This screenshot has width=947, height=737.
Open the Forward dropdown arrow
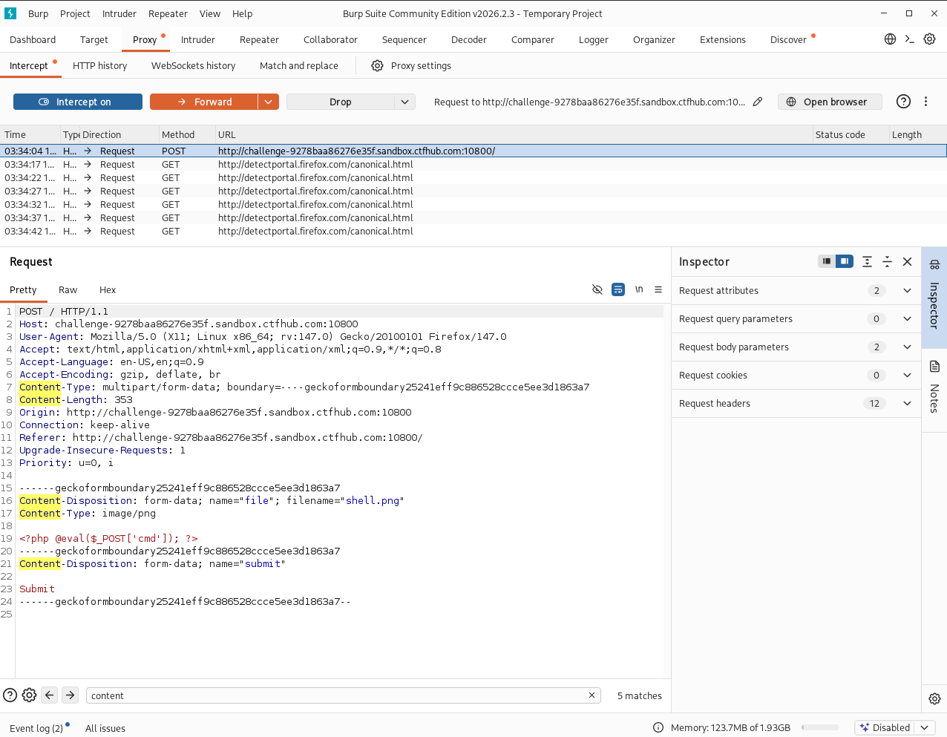(x=269, y=102)
